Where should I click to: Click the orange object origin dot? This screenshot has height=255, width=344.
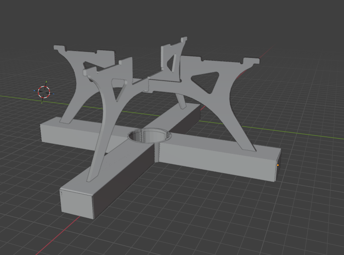tap(278, 165)
